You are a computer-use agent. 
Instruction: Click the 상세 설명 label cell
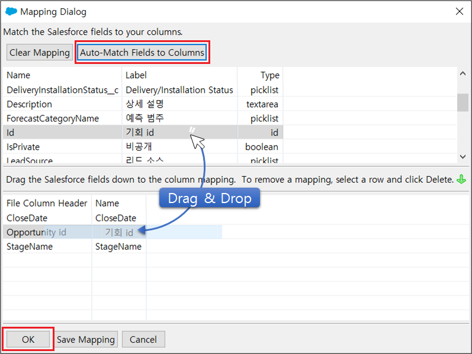[x=179, y=104]
